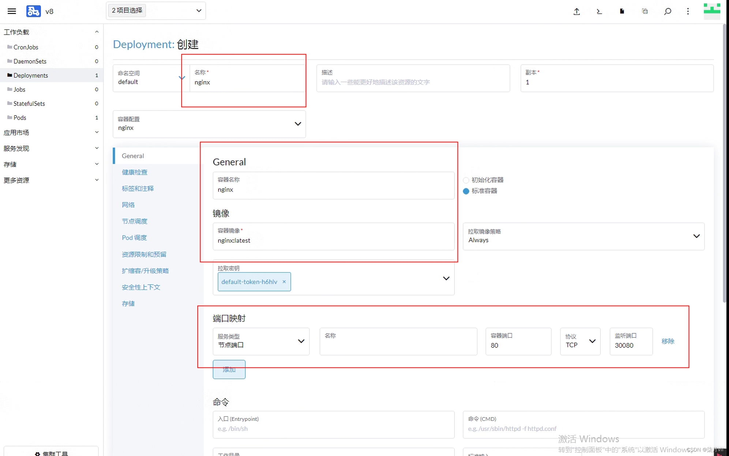
Task: Switch to the 资源限制和预留 tab
Action: click(144, 254)
